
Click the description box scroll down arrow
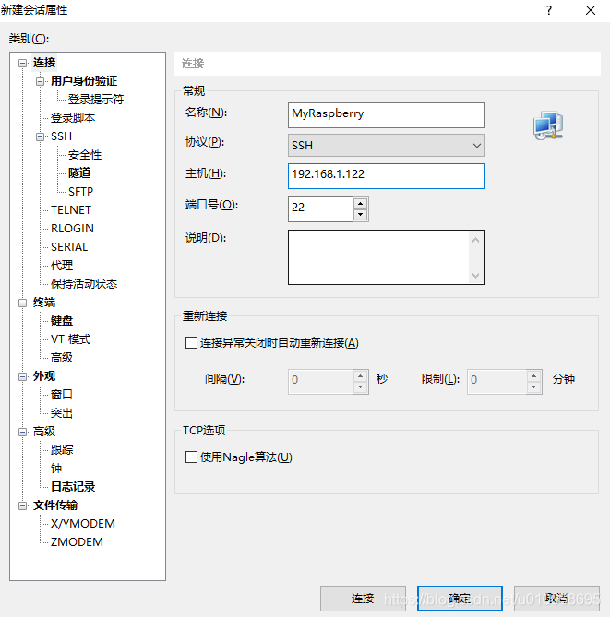(x=475, y=275)
